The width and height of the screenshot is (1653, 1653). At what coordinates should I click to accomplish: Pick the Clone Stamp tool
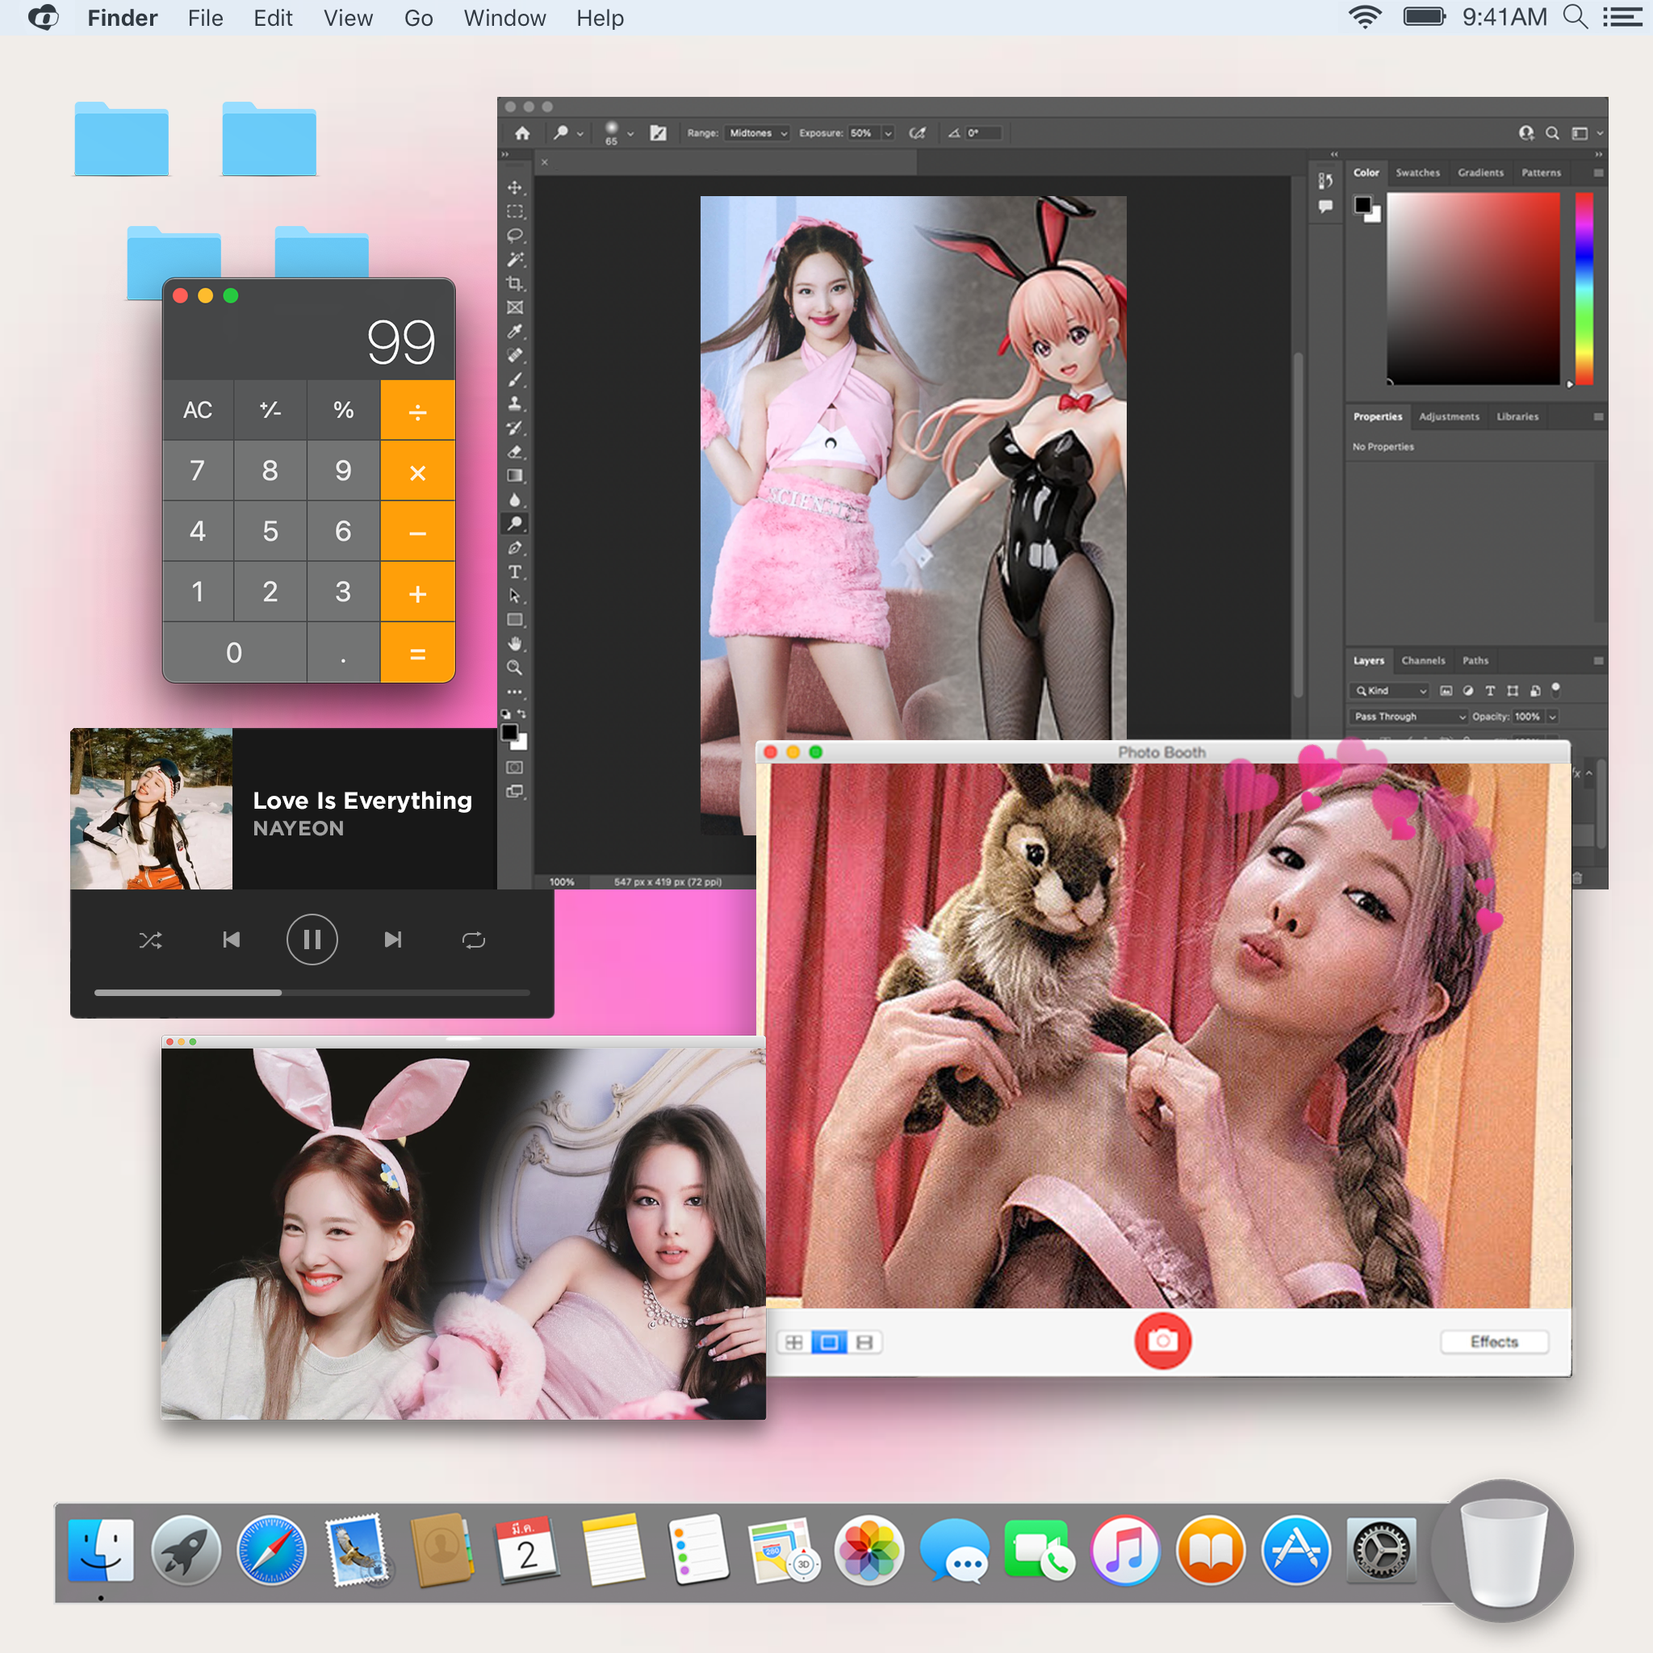coord(514,403)
